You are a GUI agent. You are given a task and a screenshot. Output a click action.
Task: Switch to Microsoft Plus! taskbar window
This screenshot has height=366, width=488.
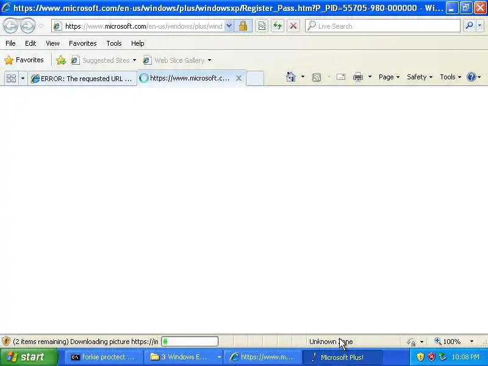coord(342,357)
